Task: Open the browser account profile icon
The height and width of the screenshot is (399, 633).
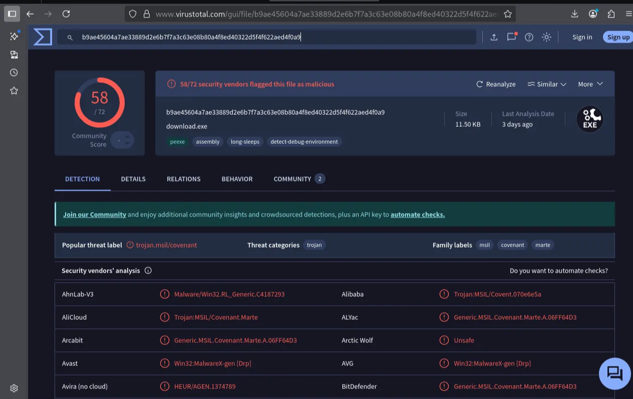Action: [x=593, y=14]
